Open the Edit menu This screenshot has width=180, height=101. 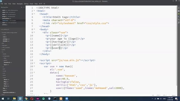[x=6, y=4]
